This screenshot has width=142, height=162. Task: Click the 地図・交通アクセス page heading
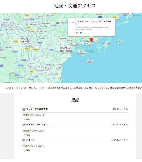coord(75,6)
